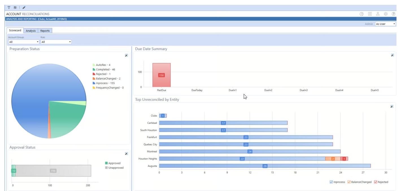Open the user profile icon
The image size is (401, 191).
(x=378, y=14)
